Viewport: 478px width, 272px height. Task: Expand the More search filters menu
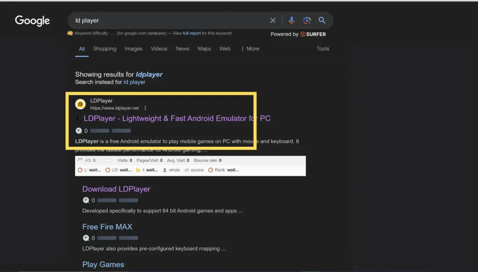pyautogui.click(x=250, y=48)
